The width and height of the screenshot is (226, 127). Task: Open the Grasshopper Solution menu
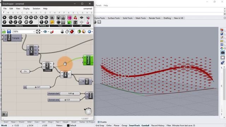coord(36,8)
